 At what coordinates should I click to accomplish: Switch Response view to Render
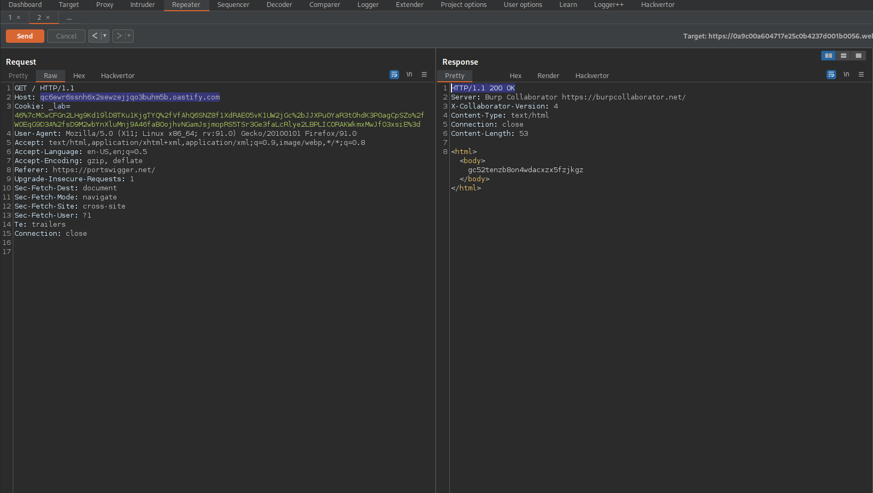coord(549,76)
